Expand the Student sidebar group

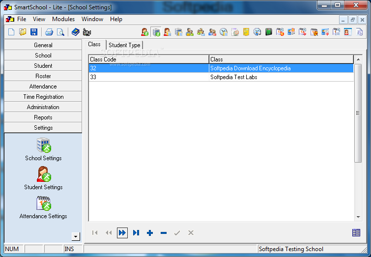43,65
